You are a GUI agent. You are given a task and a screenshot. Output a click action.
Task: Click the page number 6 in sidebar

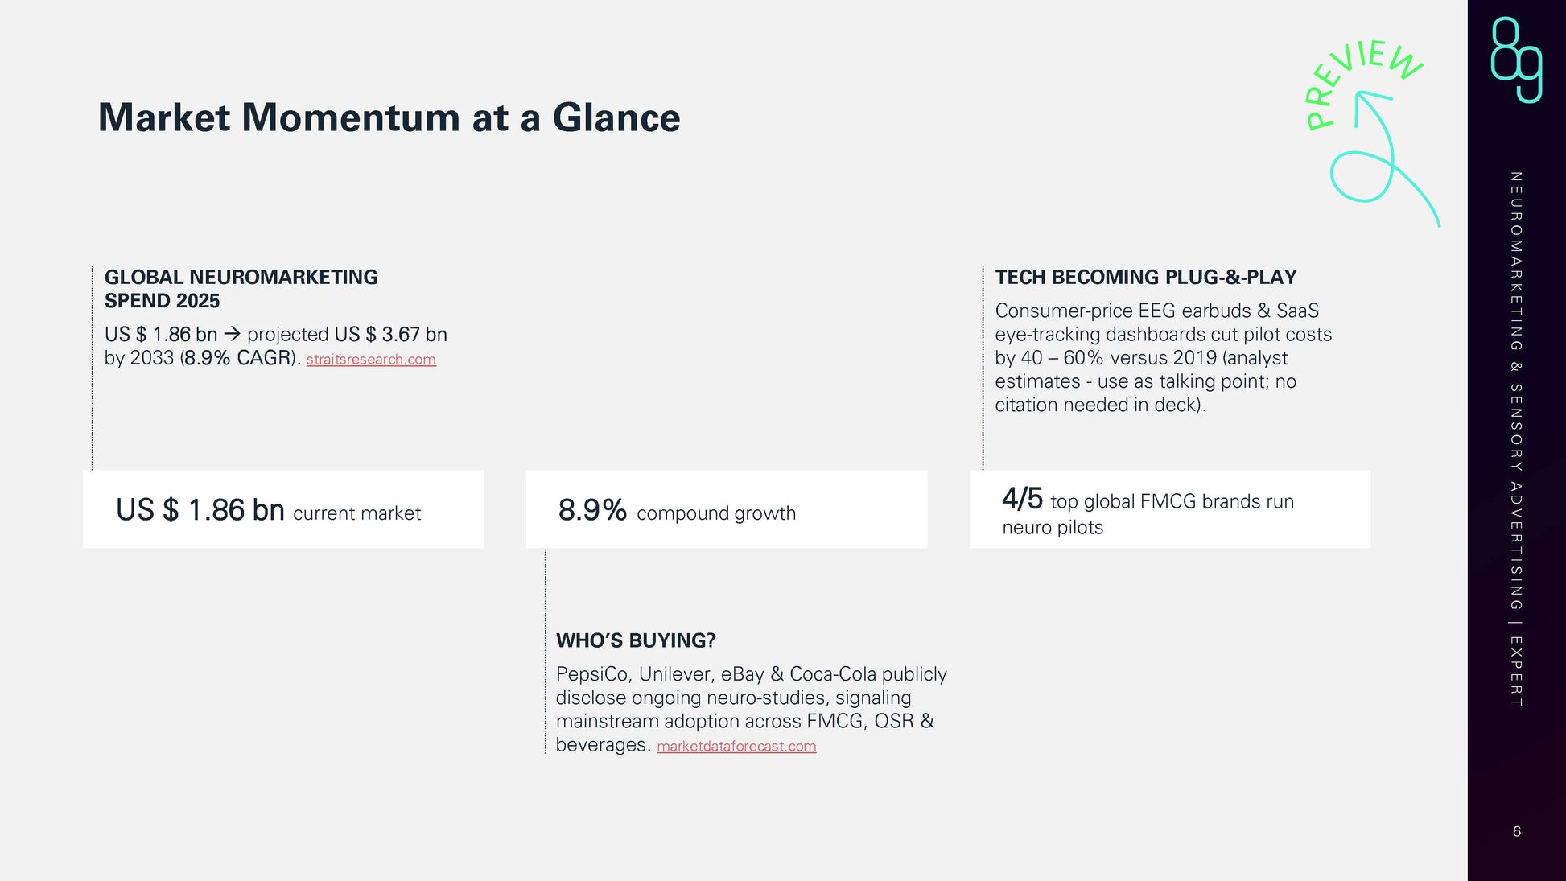tap(1516, 831)
